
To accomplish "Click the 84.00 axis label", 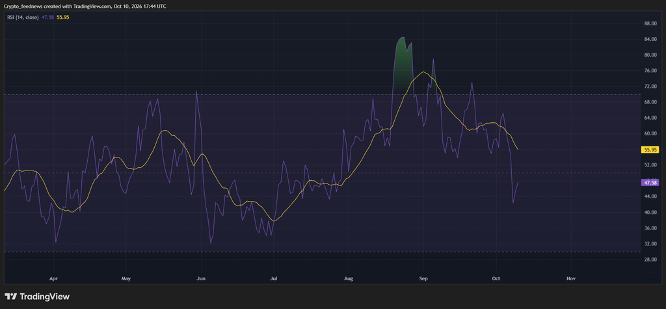I will point(650,40).
